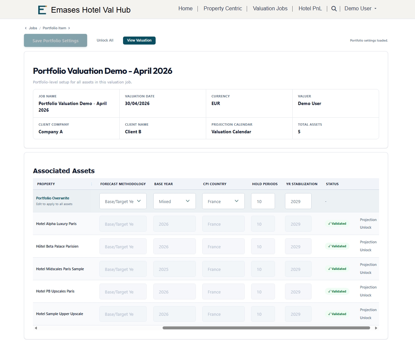Click the Property column header
The height and width of the screenshot is (344, 415).
click(46, 184)
